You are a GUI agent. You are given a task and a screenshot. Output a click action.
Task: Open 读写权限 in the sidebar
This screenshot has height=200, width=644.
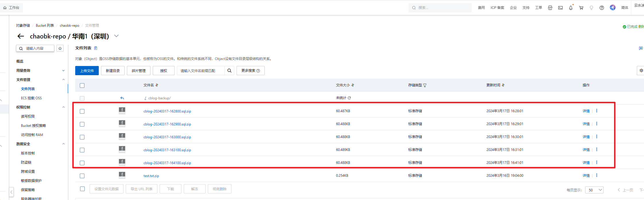(x=28, y=116)
